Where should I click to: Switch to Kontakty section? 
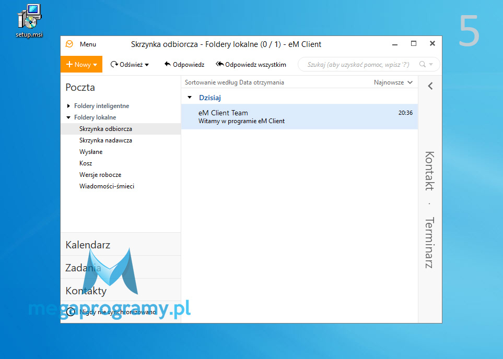121,291
